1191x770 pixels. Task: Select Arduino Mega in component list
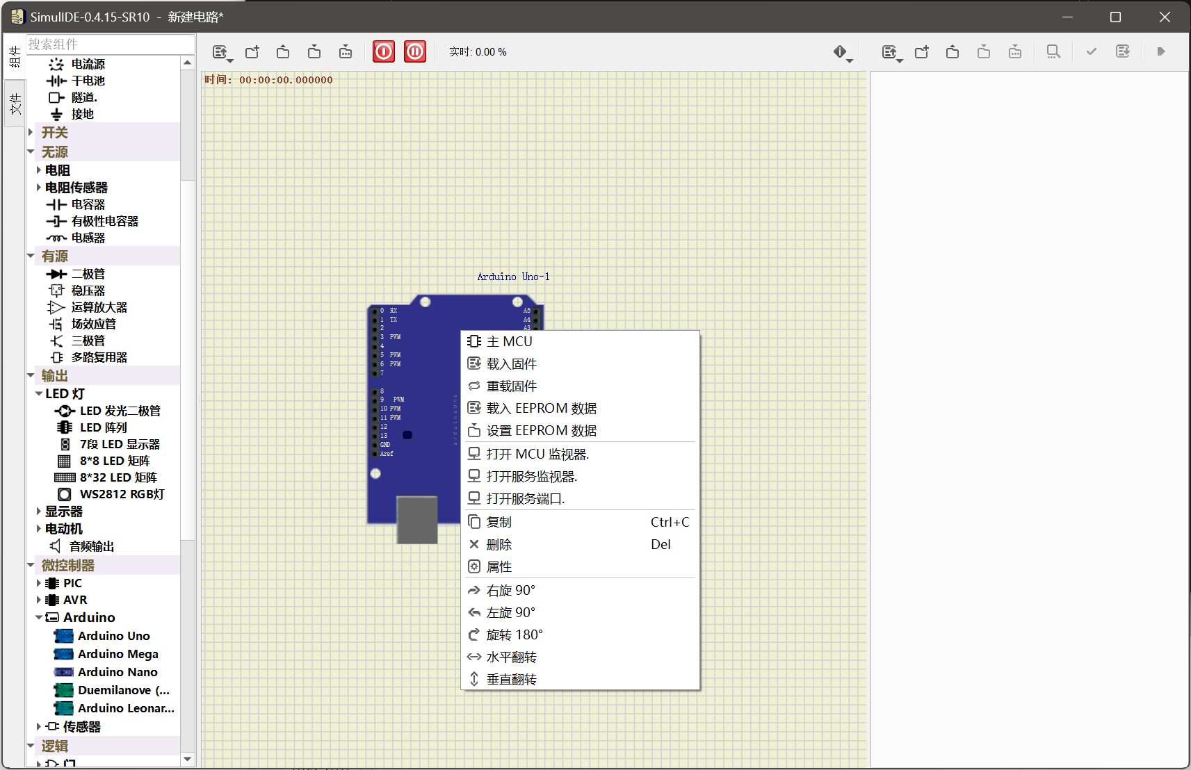click(x=118, y=654)
